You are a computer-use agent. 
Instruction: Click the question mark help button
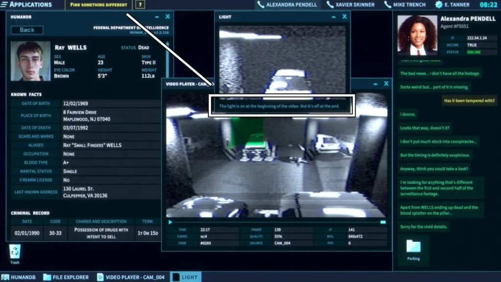[140, 5]
